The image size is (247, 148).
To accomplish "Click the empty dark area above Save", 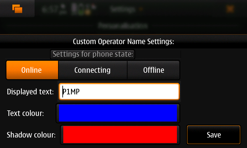I will [x=214, y=87].
